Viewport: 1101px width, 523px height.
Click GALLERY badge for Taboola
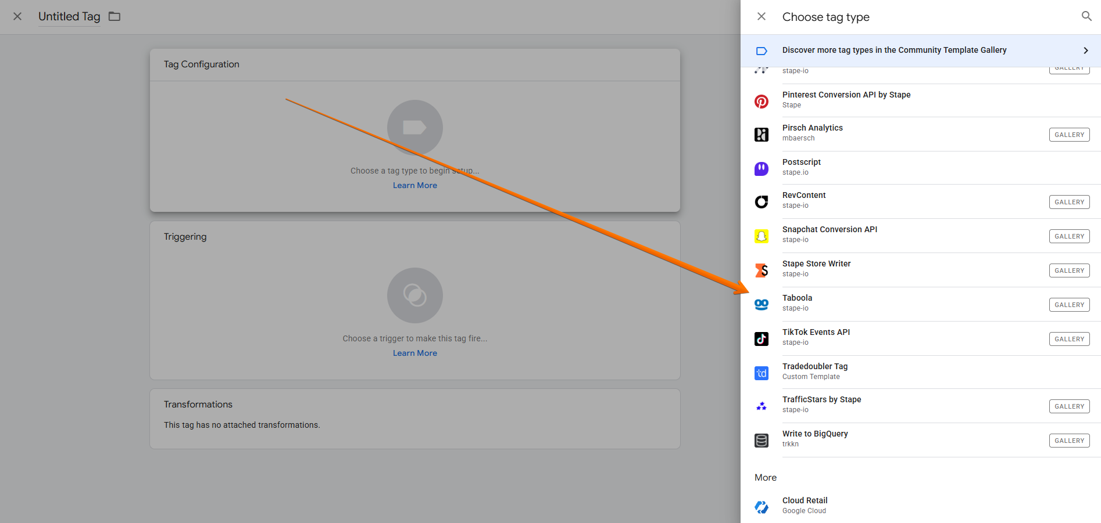[x=1070, y=305]
